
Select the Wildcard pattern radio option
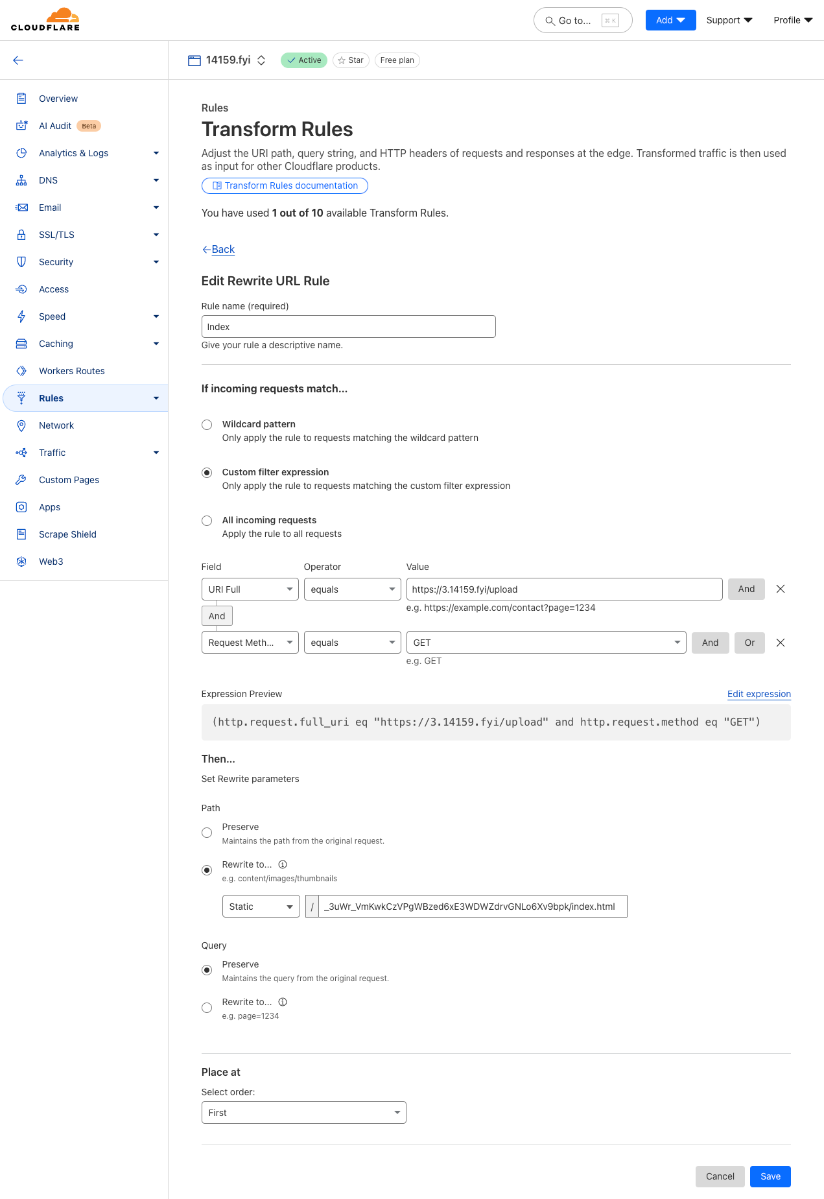(207, 425)
